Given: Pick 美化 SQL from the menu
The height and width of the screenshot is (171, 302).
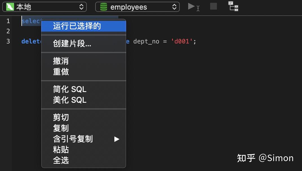Looking at the screenshot, I should pos(70,100).
